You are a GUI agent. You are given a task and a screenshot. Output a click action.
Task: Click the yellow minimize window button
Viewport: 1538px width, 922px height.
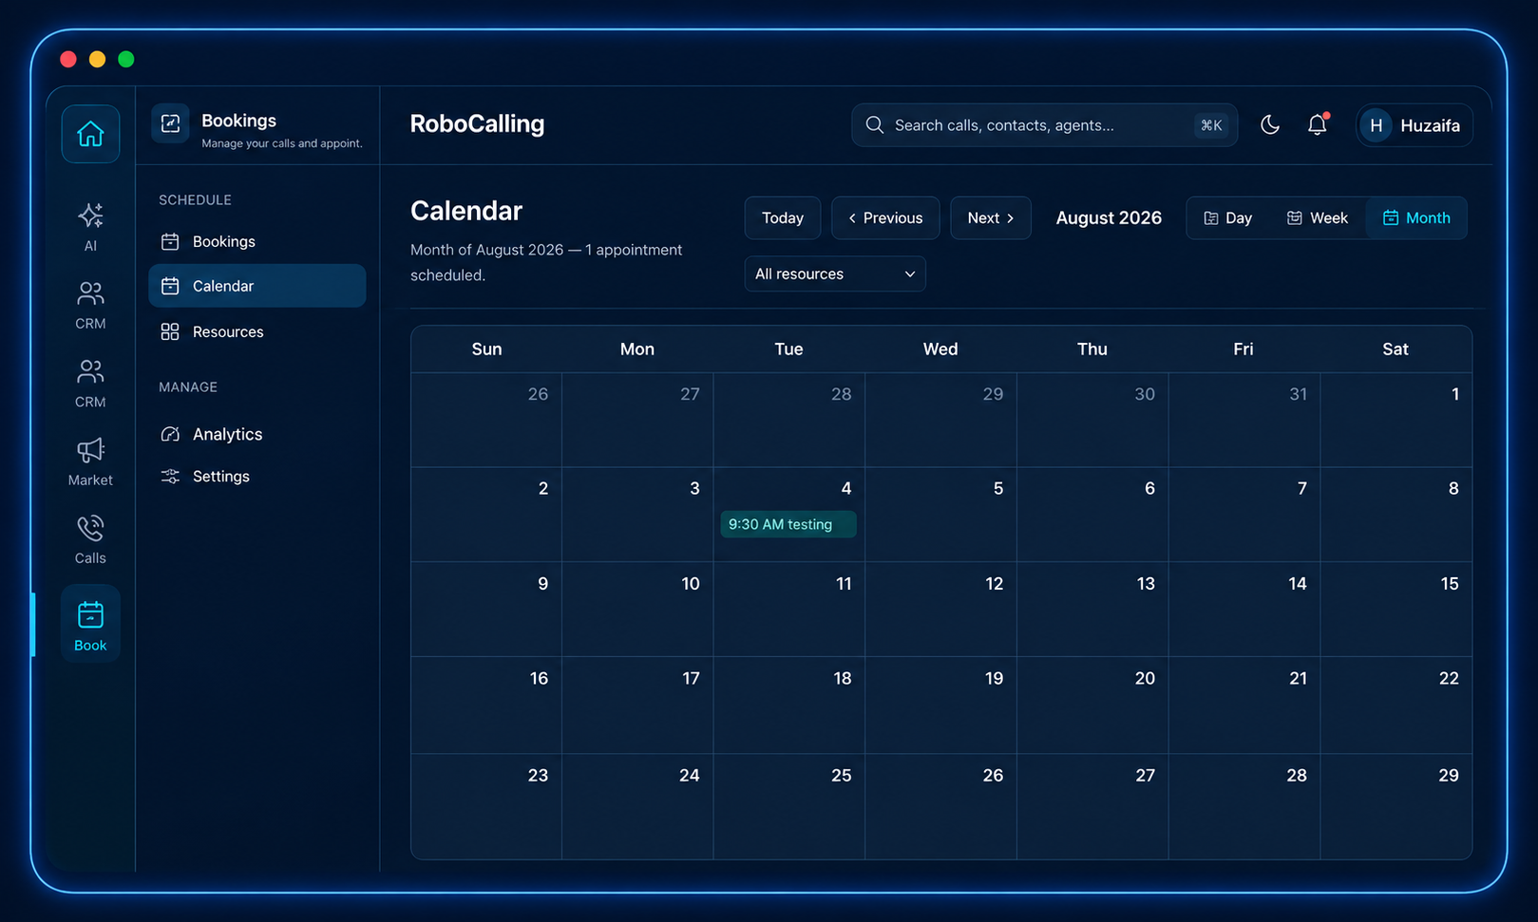coord(97,59)
